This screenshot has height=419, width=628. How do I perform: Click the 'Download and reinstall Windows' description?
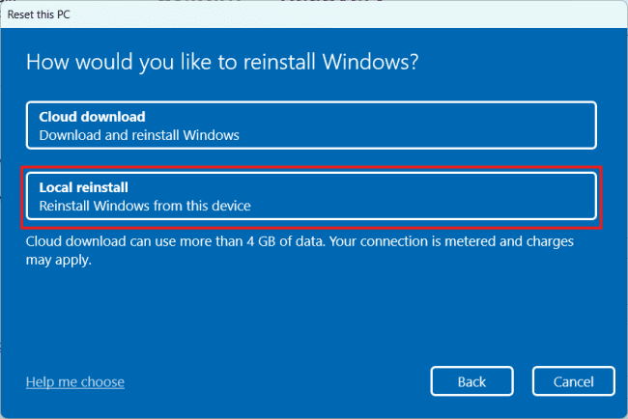point(138,135)
